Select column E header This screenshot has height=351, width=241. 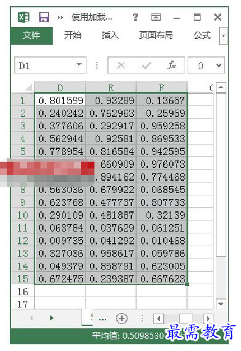tap(111, 88)
